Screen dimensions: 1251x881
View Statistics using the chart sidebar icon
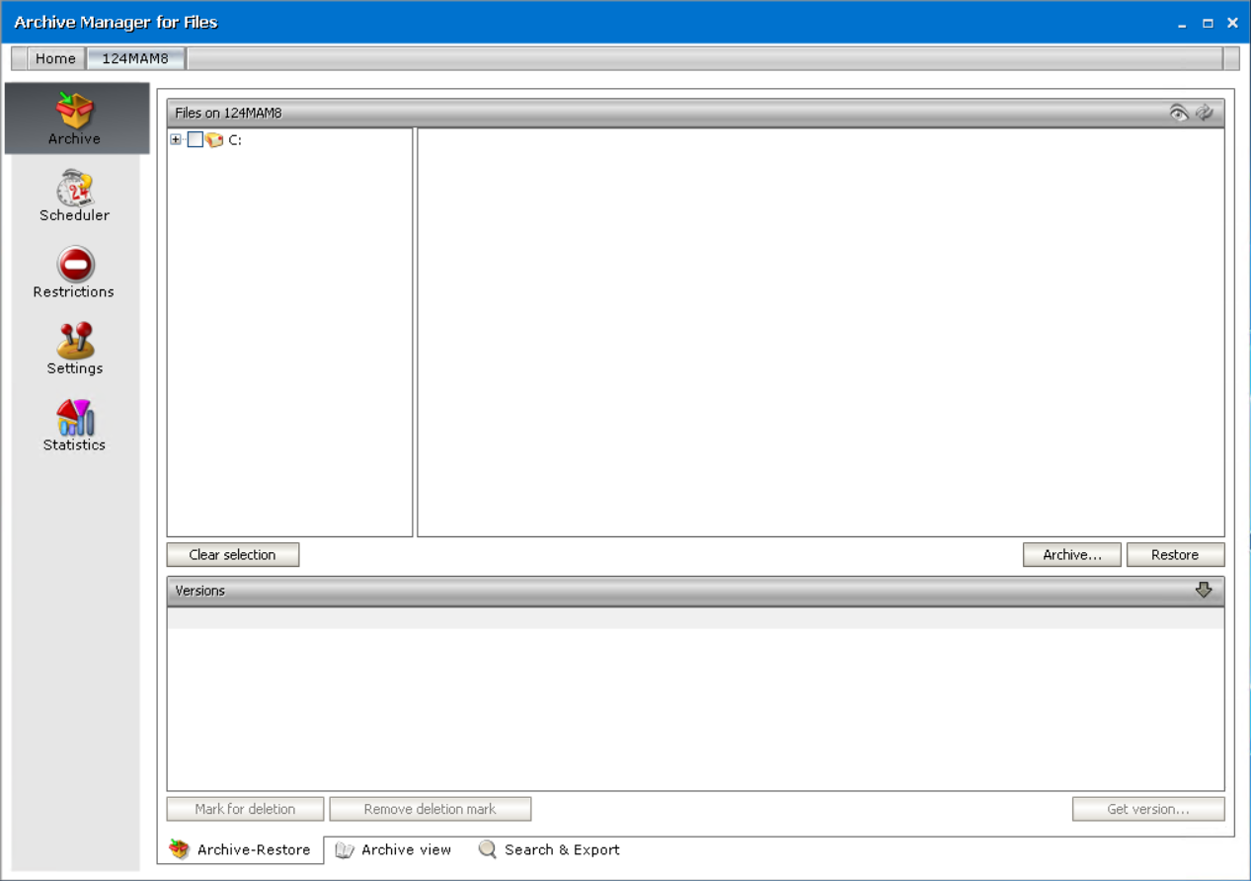(74, 425)
